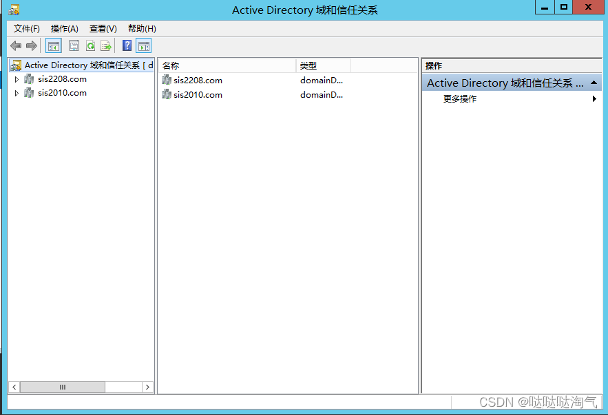Screen dimensions: 608x415
Task: Sort by the 名称 column header
Action: [x=227, y=66]
